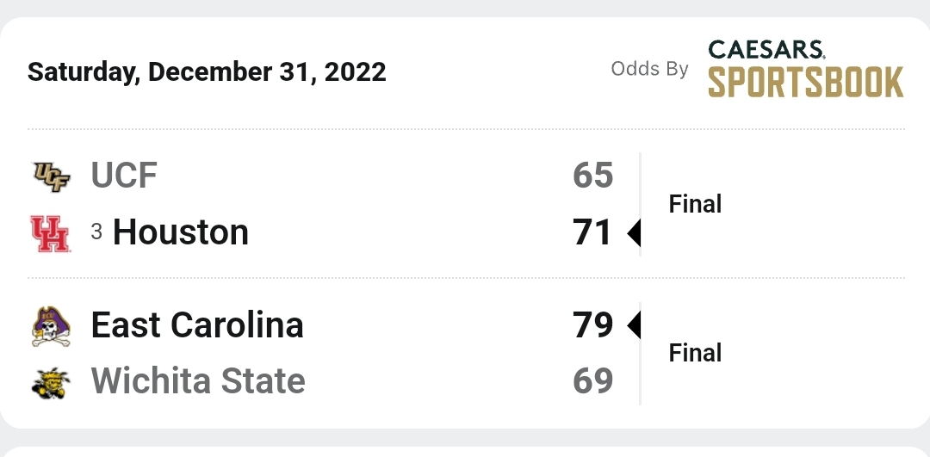
Task: Click the Final status for East Carolina game
Action: click(x=695, y=353)
